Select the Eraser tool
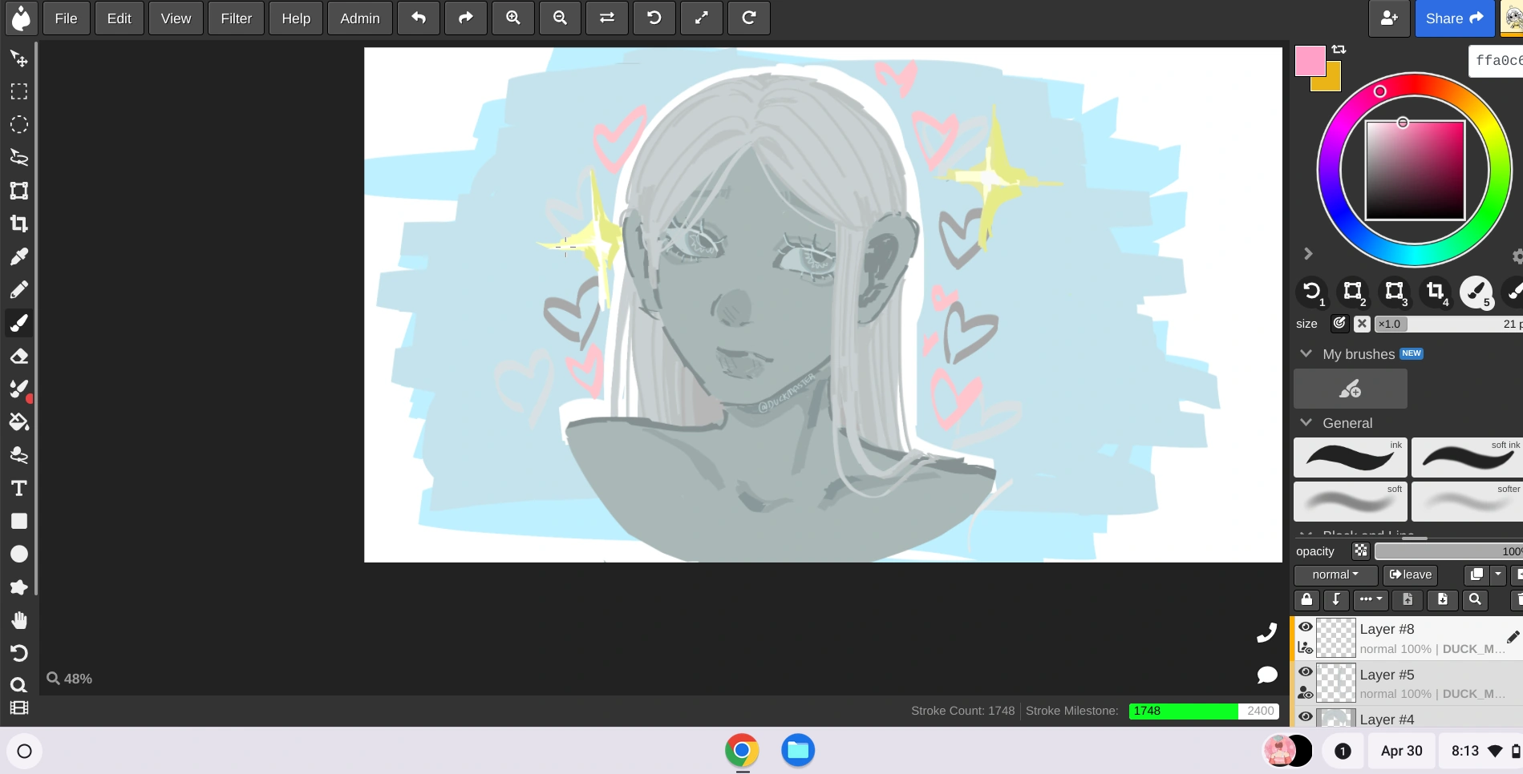 19,356
